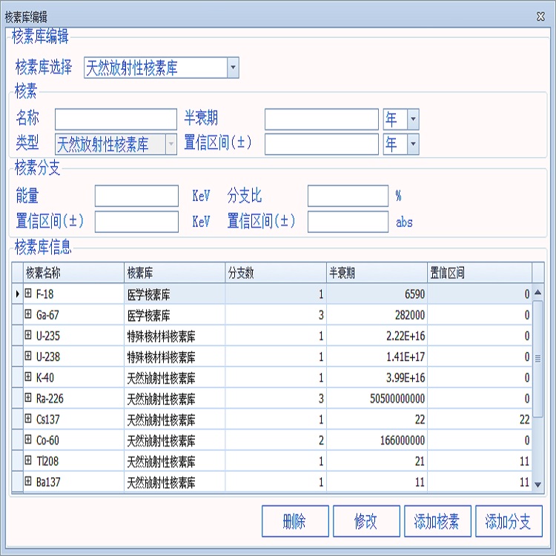This screenshot has height=556, width=556.
Task: Expand the F-18 row plus icon
Action: click(x=28, y=294)
